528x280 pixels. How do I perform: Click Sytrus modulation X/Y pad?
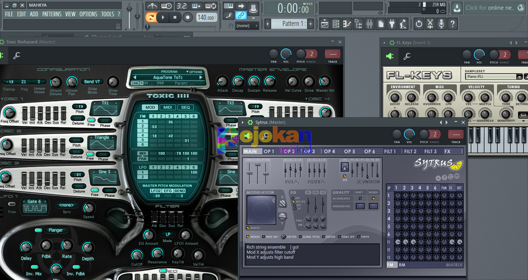point(261,210)
